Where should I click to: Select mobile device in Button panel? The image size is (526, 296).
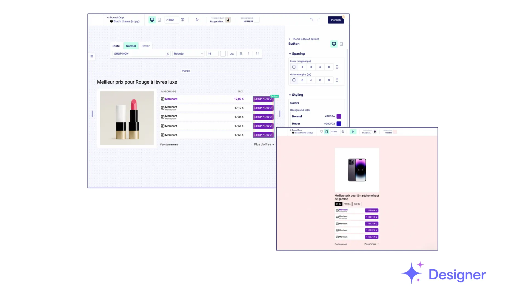tap(341, 44)
